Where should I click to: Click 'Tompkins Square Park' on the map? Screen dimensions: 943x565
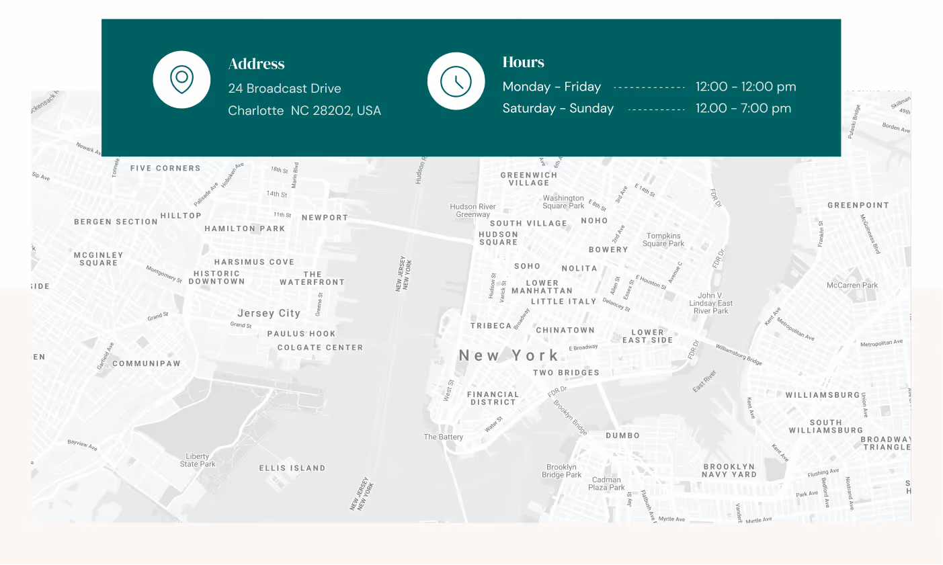663,240
